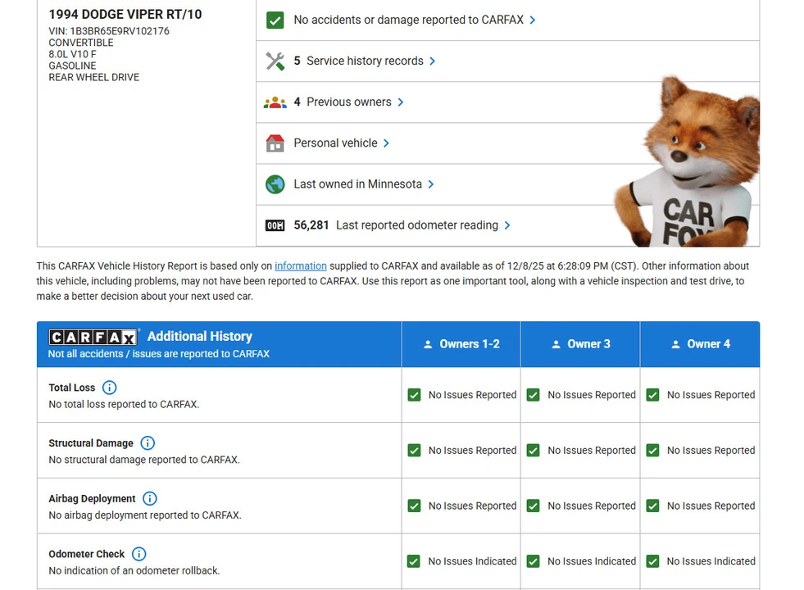
Task: Click person icon beside Owner 3
Action: (556, 344)
